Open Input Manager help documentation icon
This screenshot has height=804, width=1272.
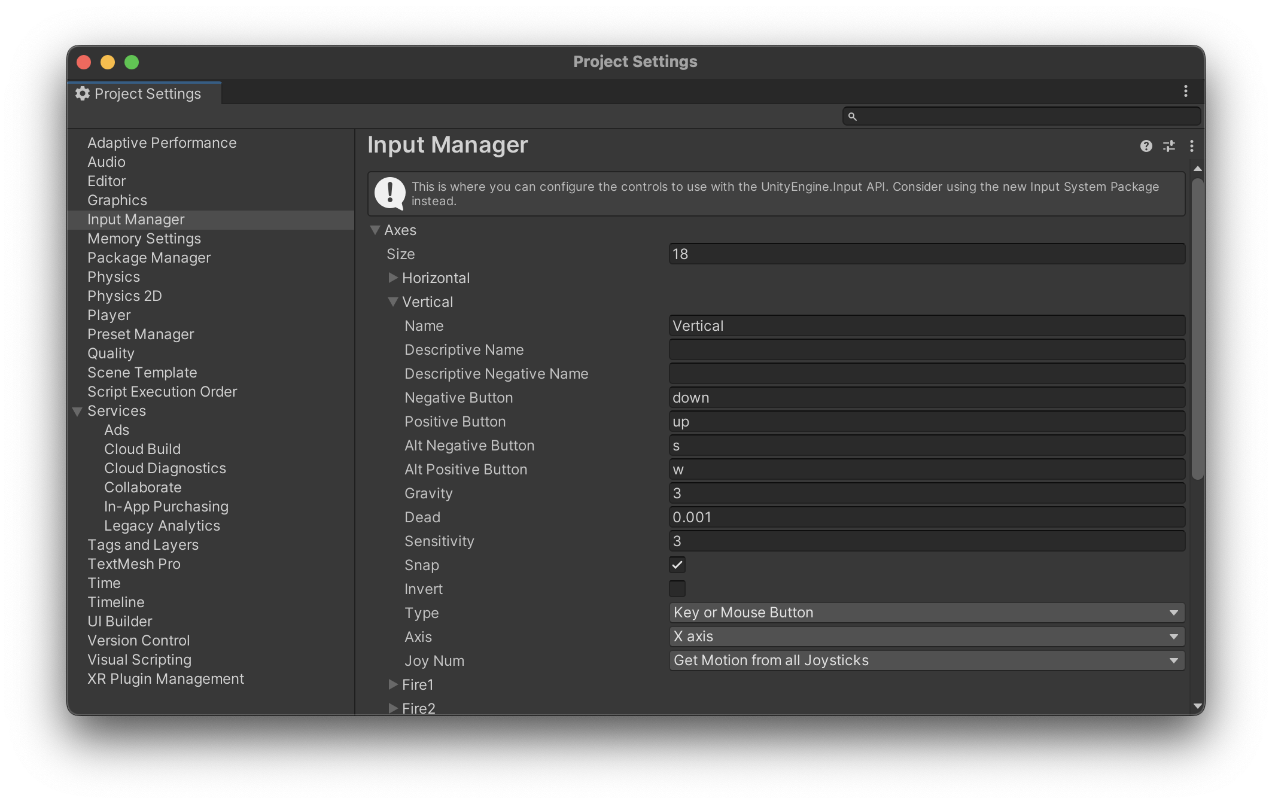pyautogui.click(x=1146, y=146)
